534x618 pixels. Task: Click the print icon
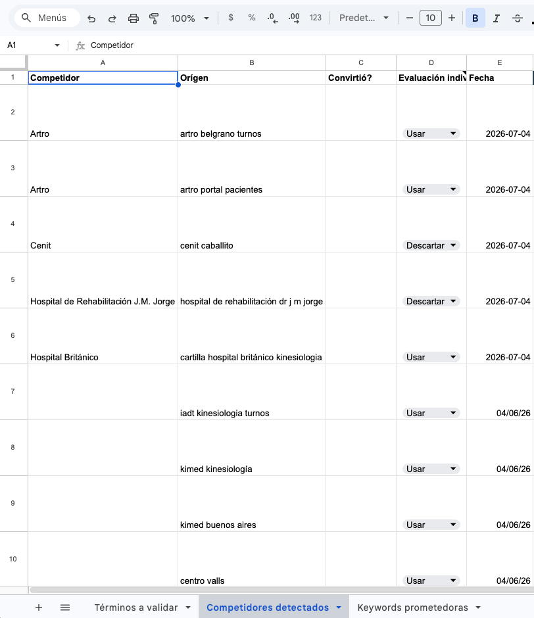pos(133,18)
